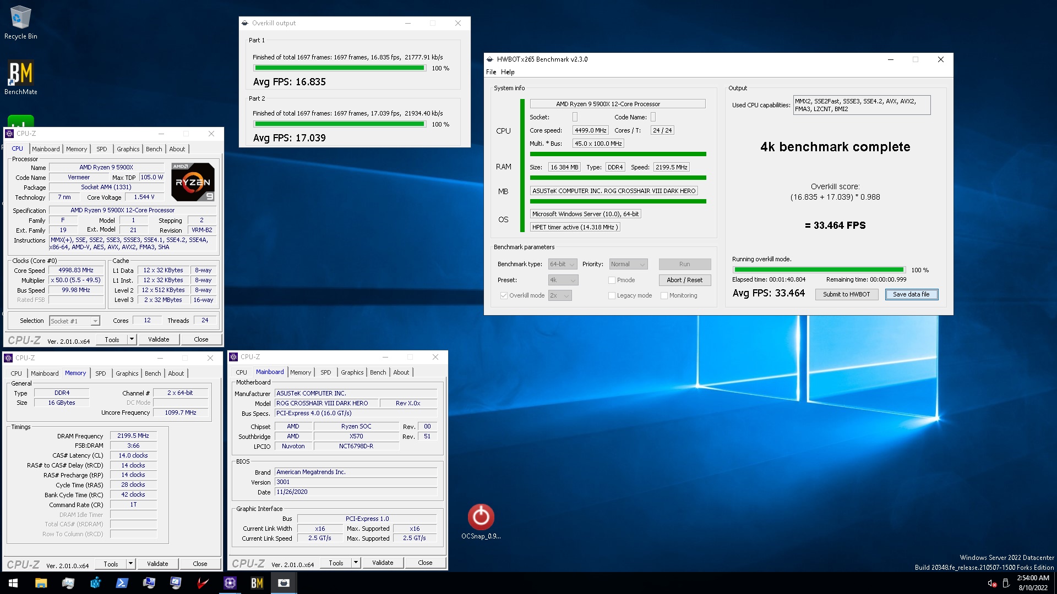Screen dimensions: 1057x594
Task: Click the power/battery tray icon
Action: pos(1006,583)
